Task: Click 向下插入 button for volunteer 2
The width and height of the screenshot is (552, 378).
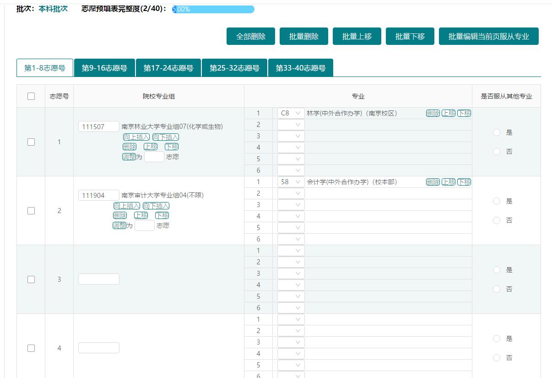Action: (x=156, y=206)
